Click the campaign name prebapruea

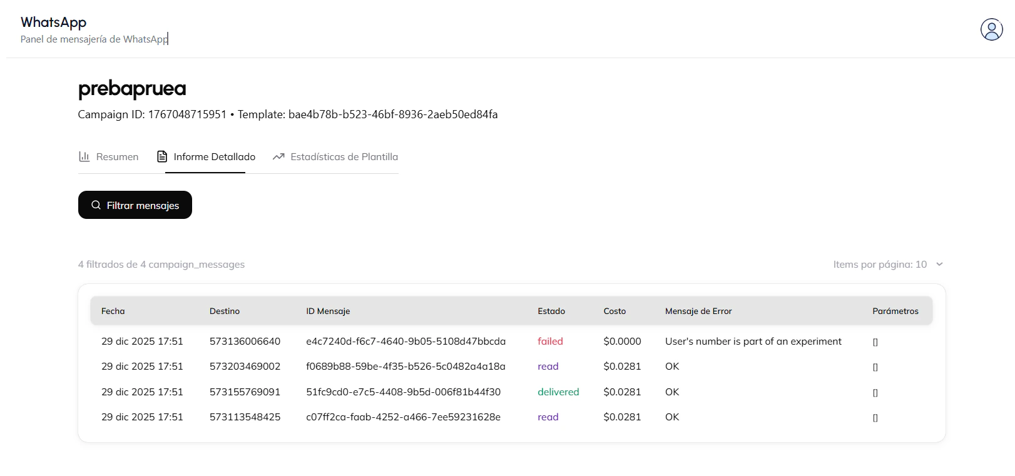pos(132,89)
